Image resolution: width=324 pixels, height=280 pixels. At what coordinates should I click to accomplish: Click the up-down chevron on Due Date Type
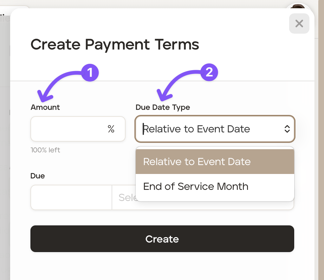coord(287,129)
